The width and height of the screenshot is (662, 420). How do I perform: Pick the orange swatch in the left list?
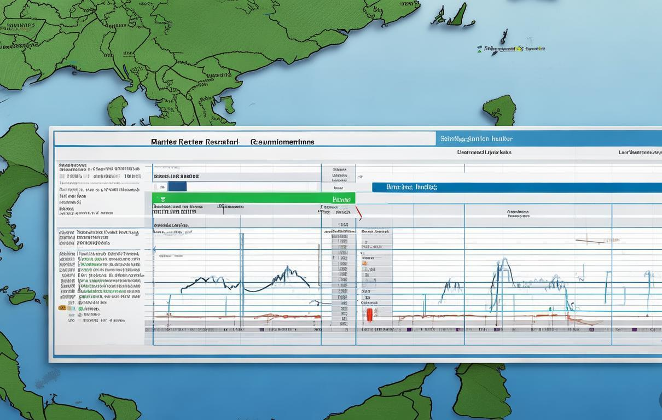point(62,308)
